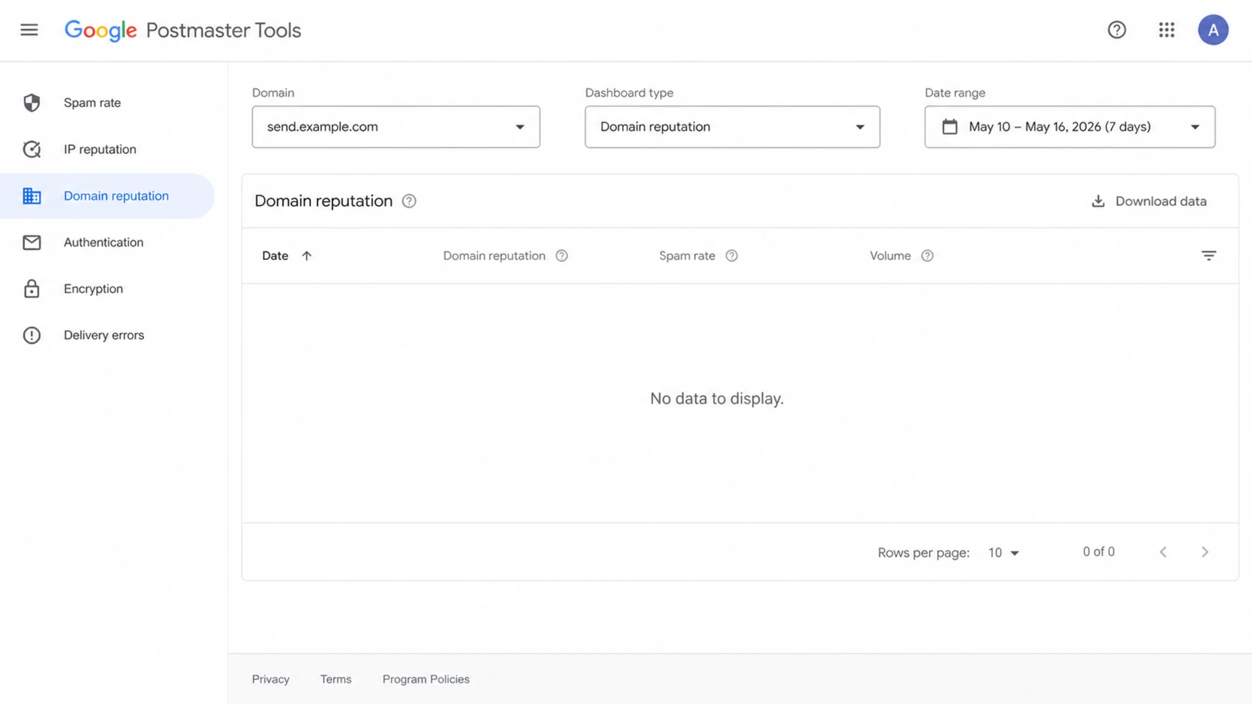Go to next page of results

coord(1205,552)
